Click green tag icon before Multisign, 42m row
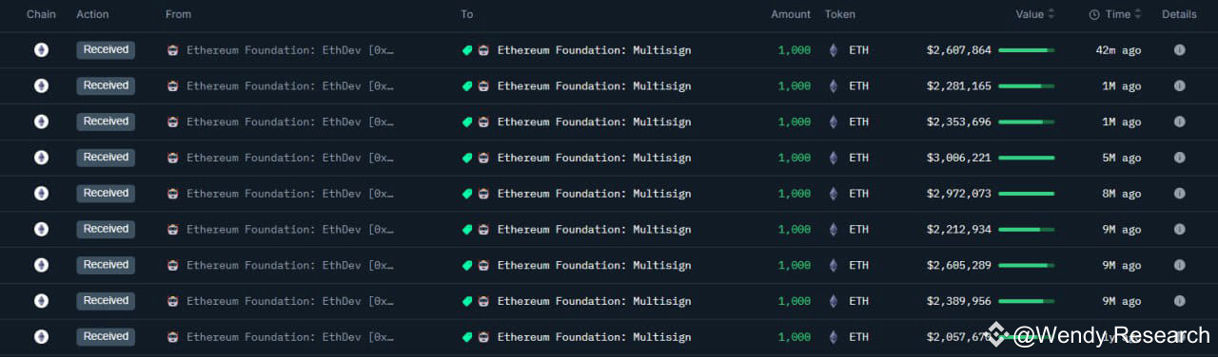The width and height of the screenshot is (1218, 357). 467,50
